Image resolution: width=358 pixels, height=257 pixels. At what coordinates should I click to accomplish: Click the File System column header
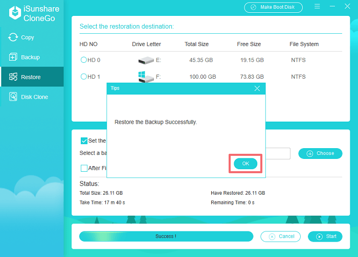[x=304, y=44]
